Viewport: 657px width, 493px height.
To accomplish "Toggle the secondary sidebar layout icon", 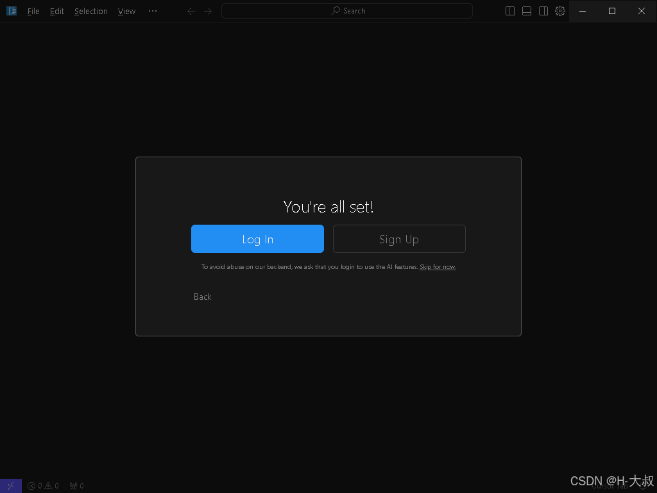I will [543, 11].
